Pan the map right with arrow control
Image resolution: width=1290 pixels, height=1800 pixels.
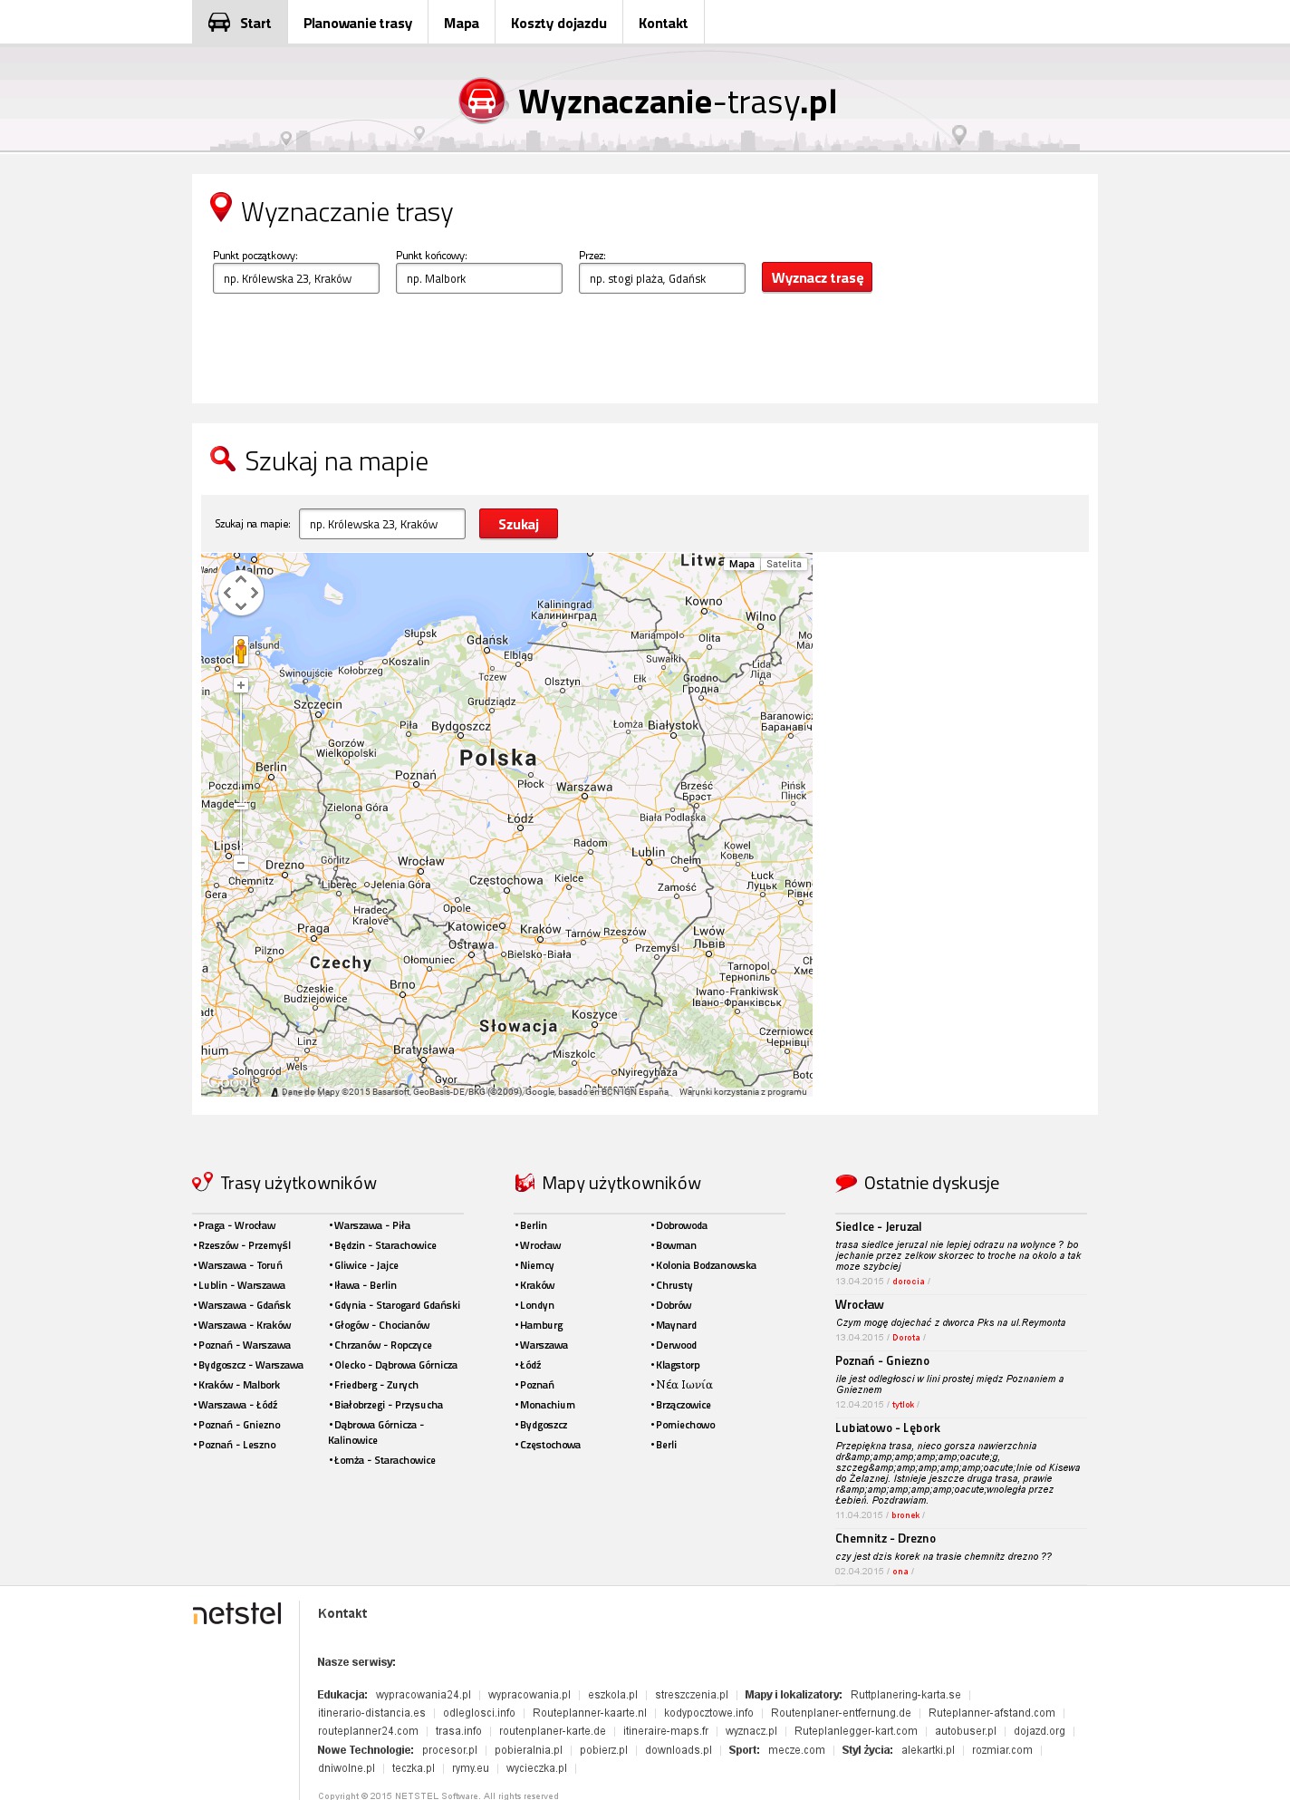coord(255,594)
